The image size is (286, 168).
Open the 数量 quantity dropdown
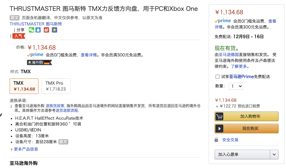(x=236, y=86)
